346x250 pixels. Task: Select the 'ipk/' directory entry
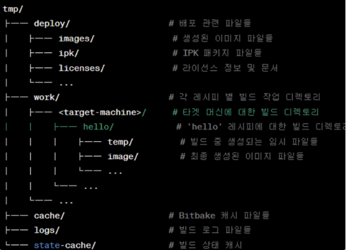[x=69, y=53]
